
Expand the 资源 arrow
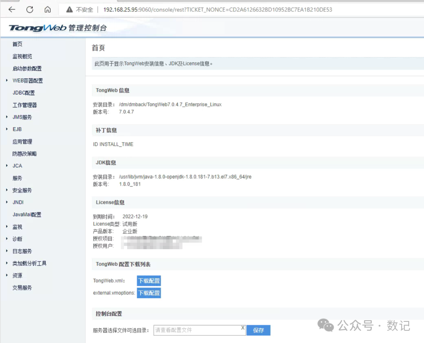point(7,275)
